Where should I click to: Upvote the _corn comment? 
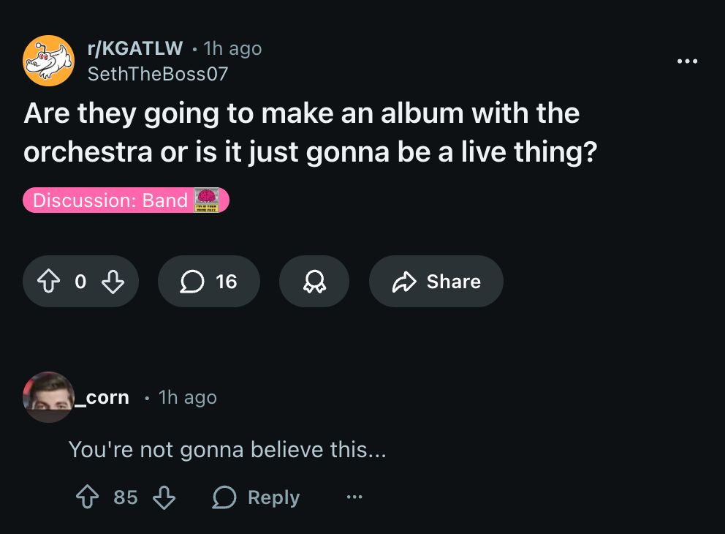coord(88,497)
